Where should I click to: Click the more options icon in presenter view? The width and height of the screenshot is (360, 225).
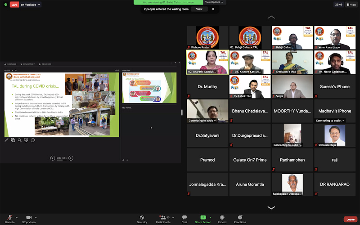[33, 140]
